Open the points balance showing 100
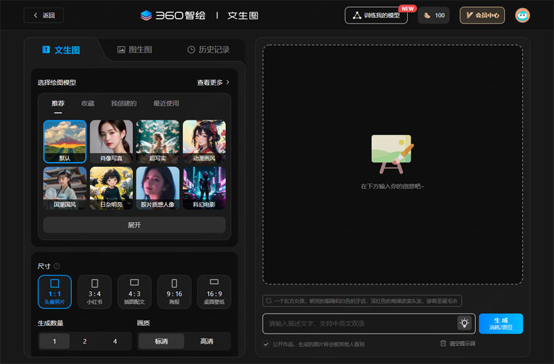The image size is (554, 364). point(434,15)
